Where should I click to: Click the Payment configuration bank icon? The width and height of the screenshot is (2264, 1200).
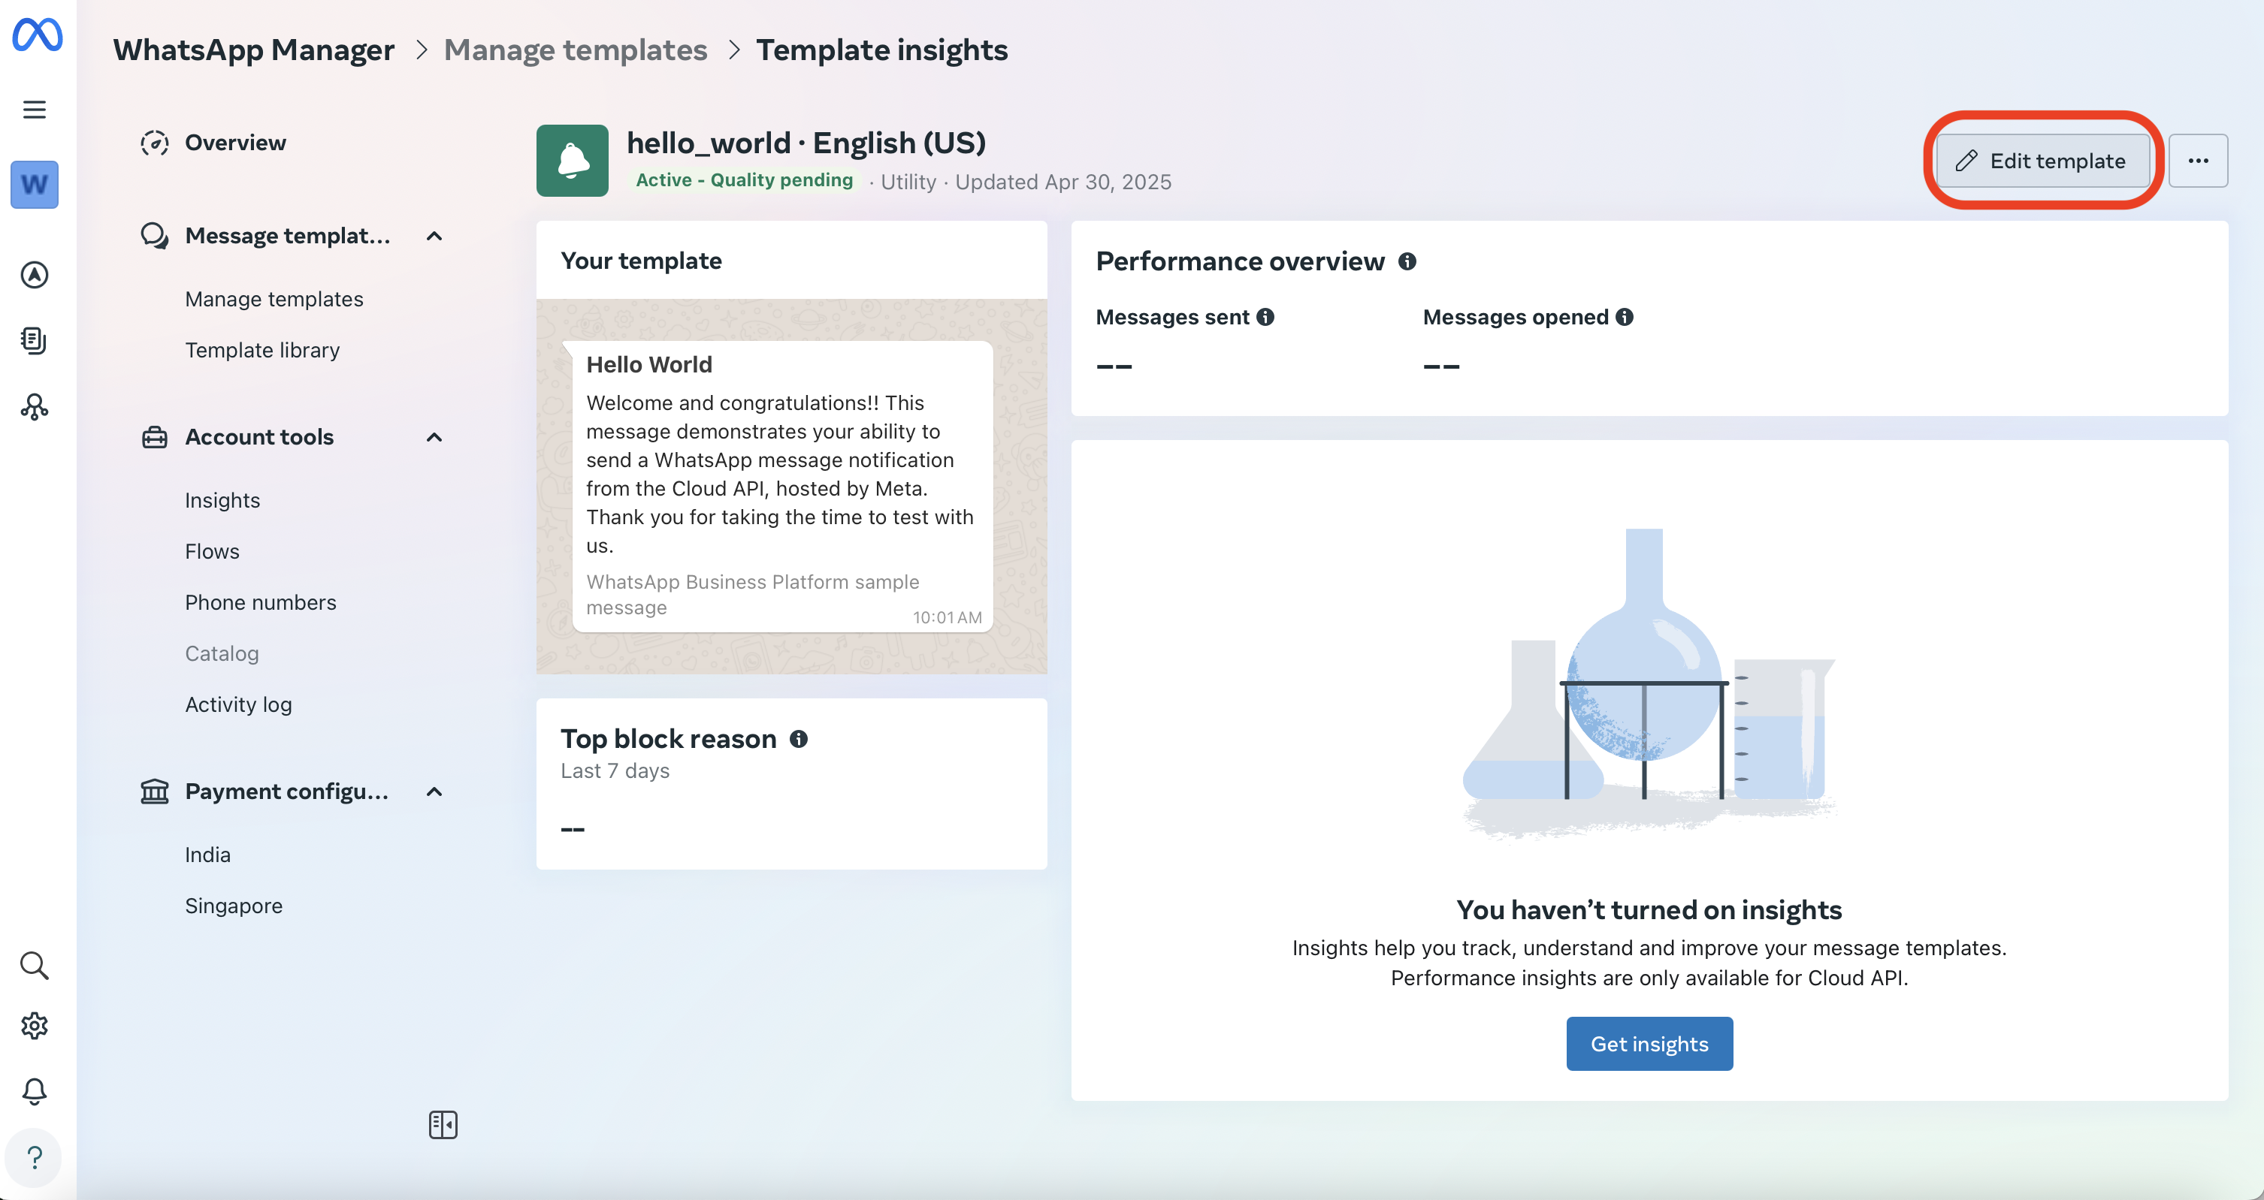[155, 791]
